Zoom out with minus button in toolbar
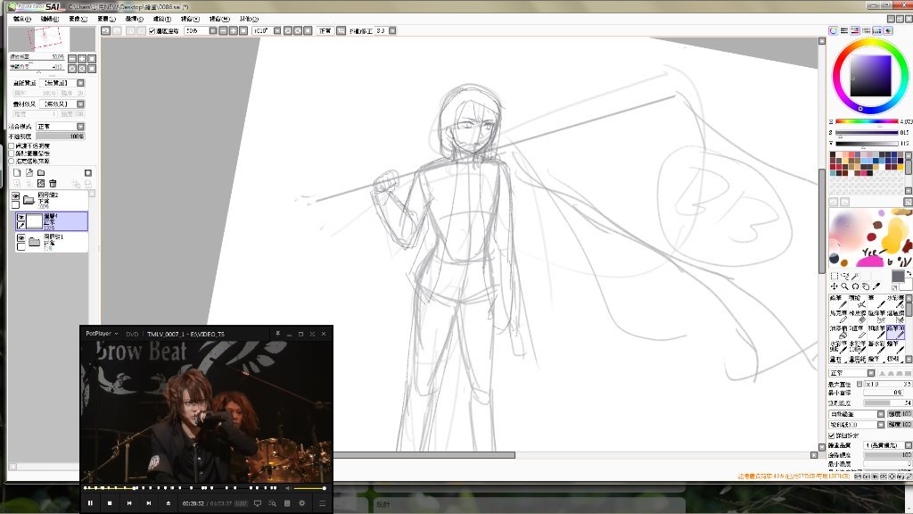 pos(222,31)
